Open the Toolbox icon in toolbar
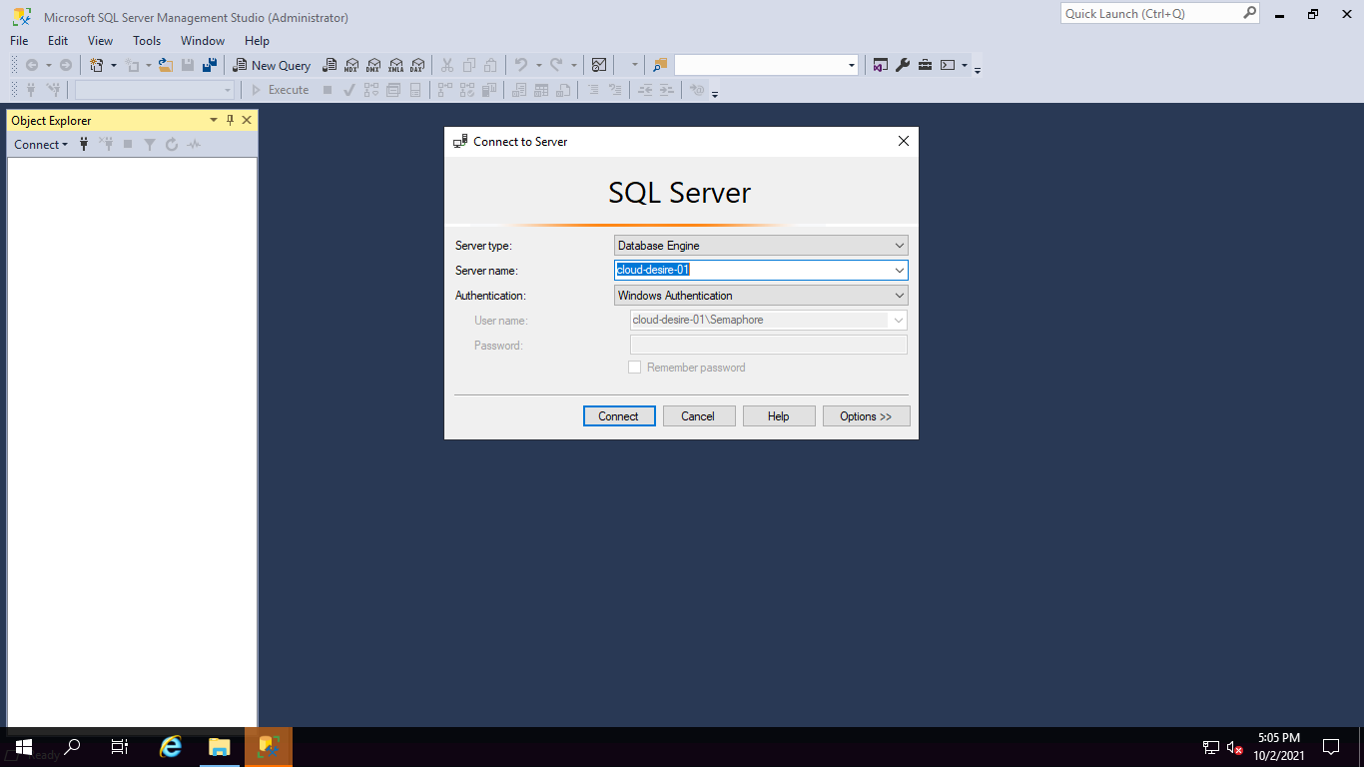The image size is (1364, 767). pyautogui.click(x=926, y=65)
